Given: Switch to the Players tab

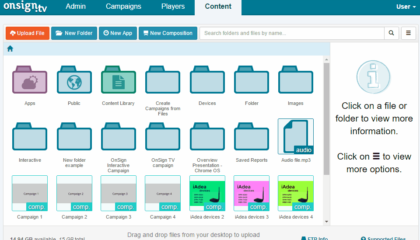Looking at the screenshot, I should (173, 7).
